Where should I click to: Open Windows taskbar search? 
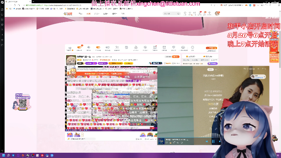tap(8, 155)
